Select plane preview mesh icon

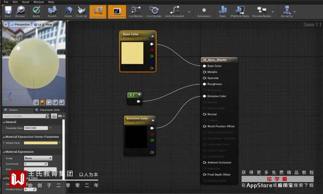point(49,102)
